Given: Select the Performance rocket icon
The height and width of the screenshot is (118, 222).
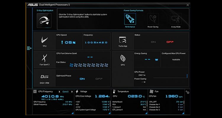Looking at the screenshot, I should pos(130,19).
